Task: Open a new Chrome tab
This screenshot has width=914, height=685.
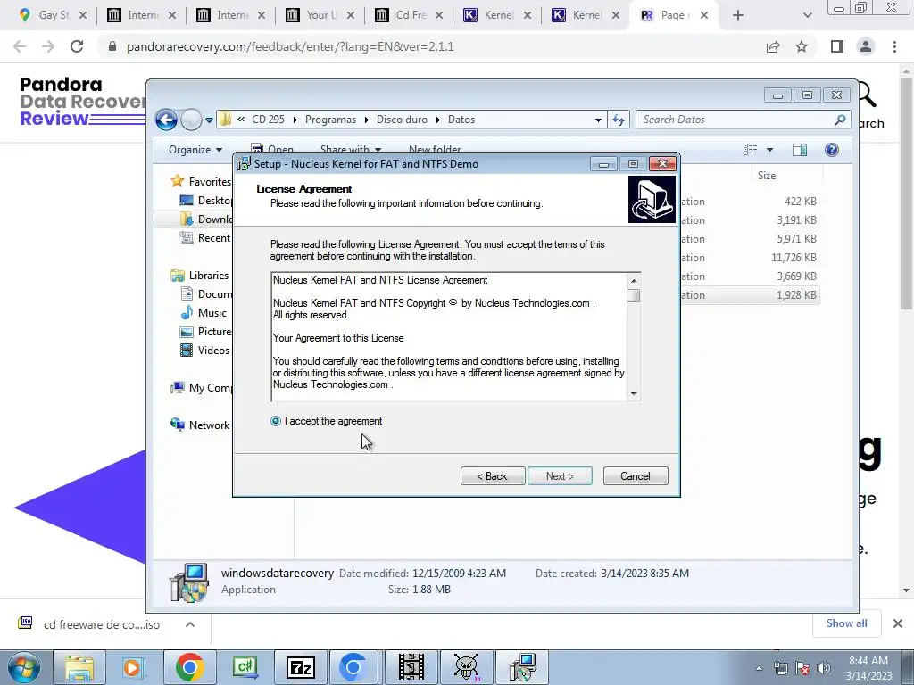Action: (x=738, y=15)
